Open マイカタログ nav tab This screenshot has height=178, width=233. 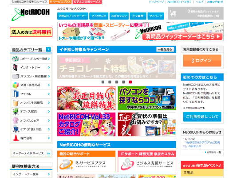coord(99,16)
